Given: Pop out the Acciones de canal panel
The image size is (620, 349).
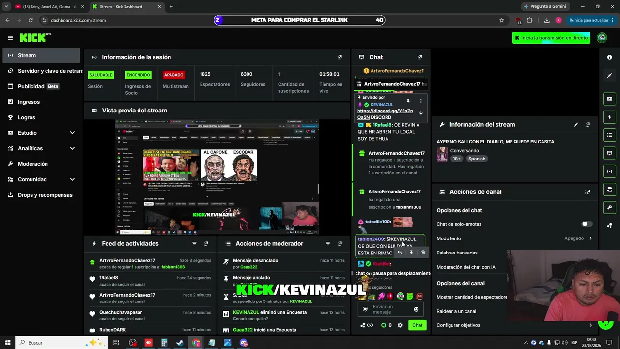Looking at the screenshot, I should (588, 192).
